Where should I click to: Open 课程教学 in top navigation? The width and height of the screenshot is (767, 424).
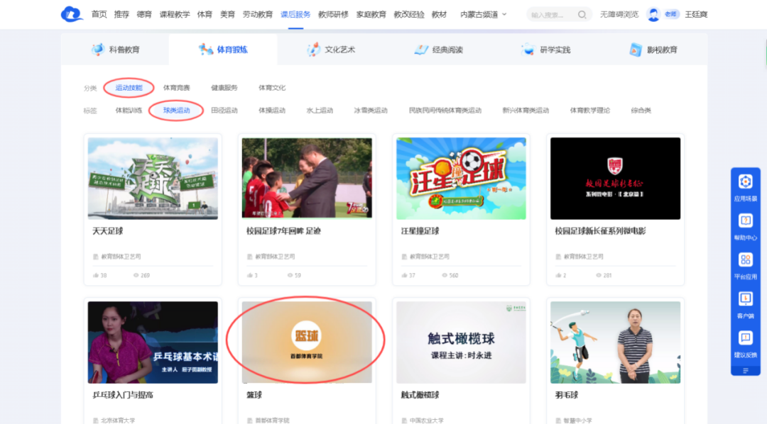click(x=175, y=15)
